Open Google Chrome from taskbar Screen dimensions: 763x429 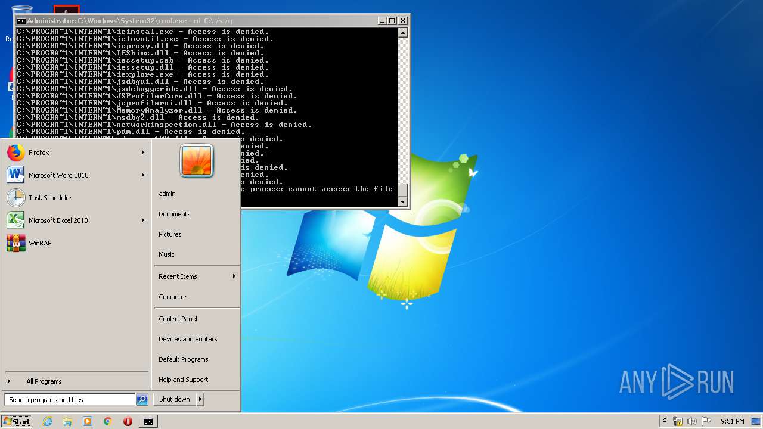[107, 421]
